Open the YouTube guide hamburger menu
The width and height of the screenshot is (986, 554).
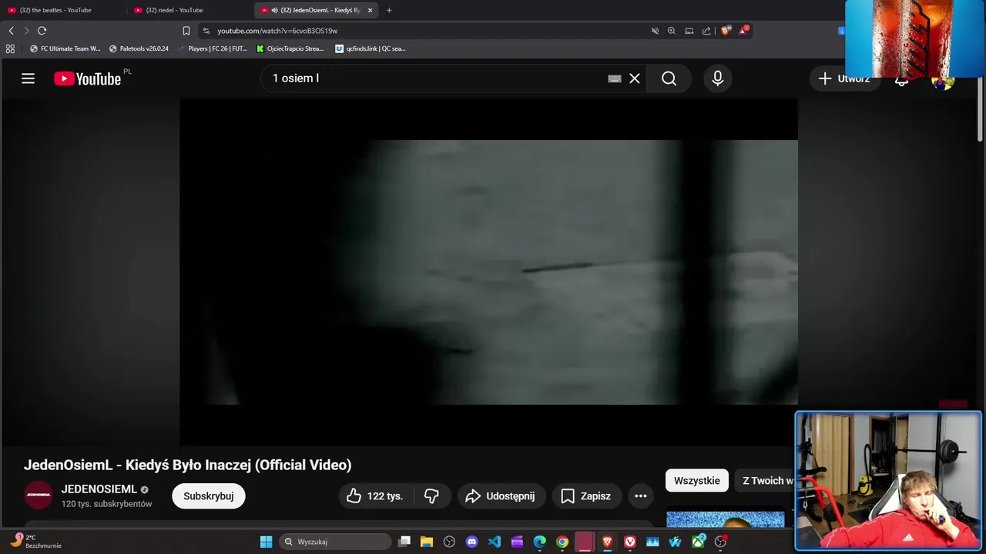pyautogui.click(x=28, y=78)
